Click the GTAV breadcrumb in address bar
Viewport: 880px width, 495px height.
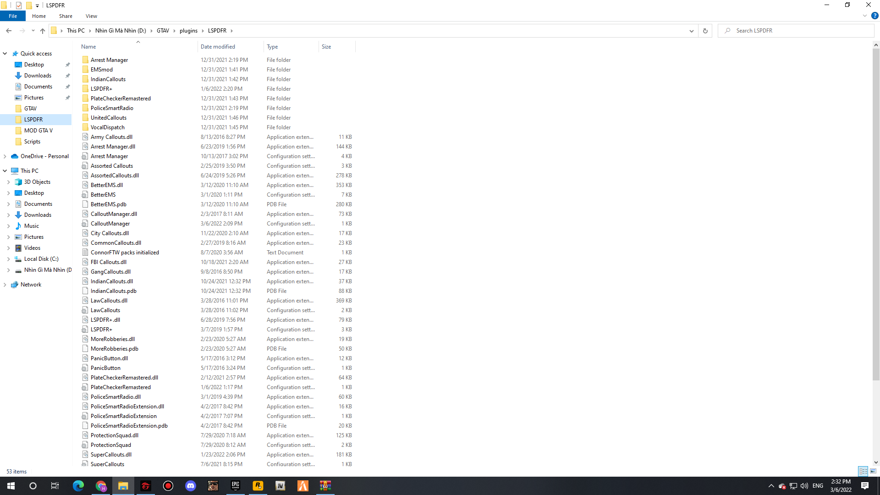[163, 31]
